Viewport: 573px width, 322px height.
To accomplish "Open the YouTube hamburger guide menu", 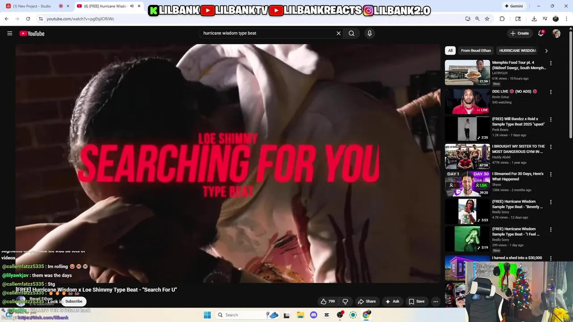I will (x=9, y=34).
